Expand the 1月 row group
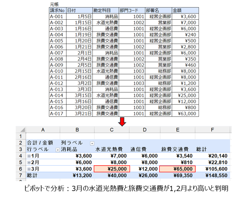Screen dimensions: 252x202 click(x=29, y=156)
